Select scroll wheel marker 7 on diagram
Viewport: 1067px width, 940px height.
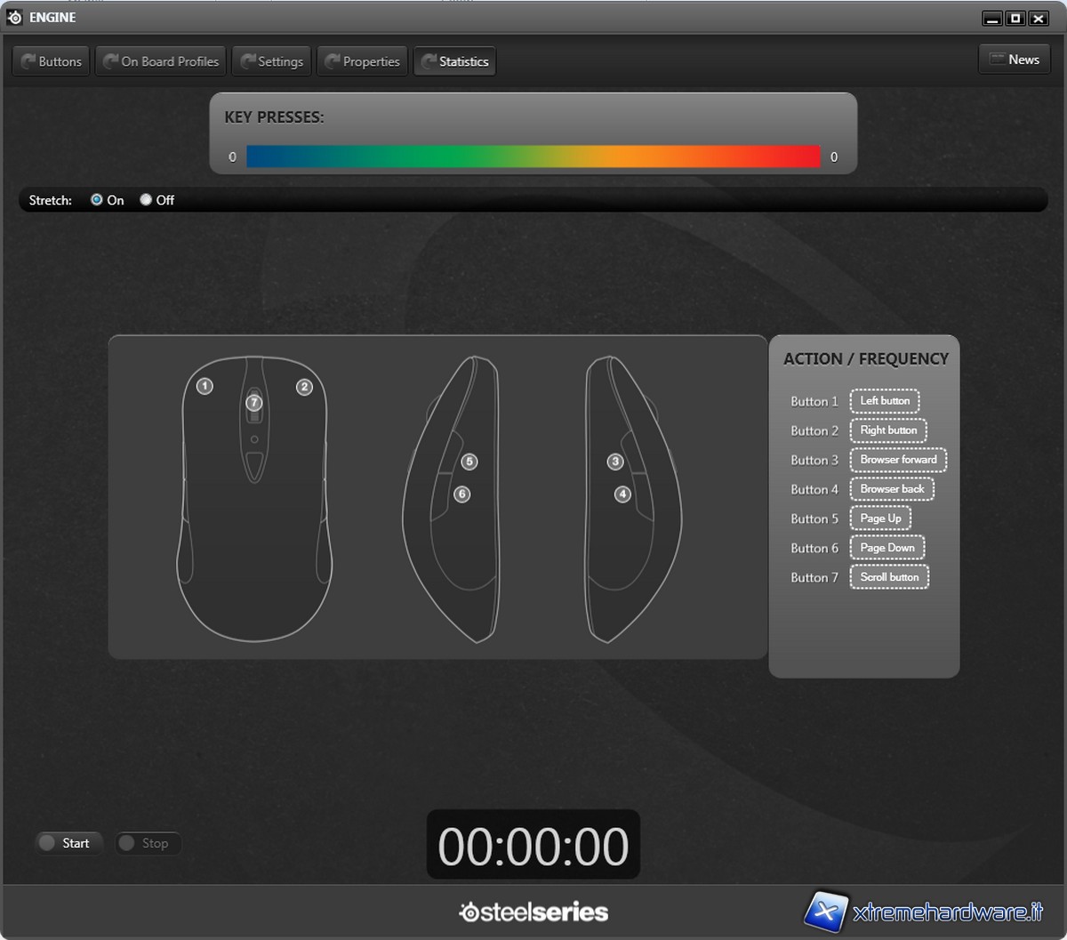(x=254, y=403)
